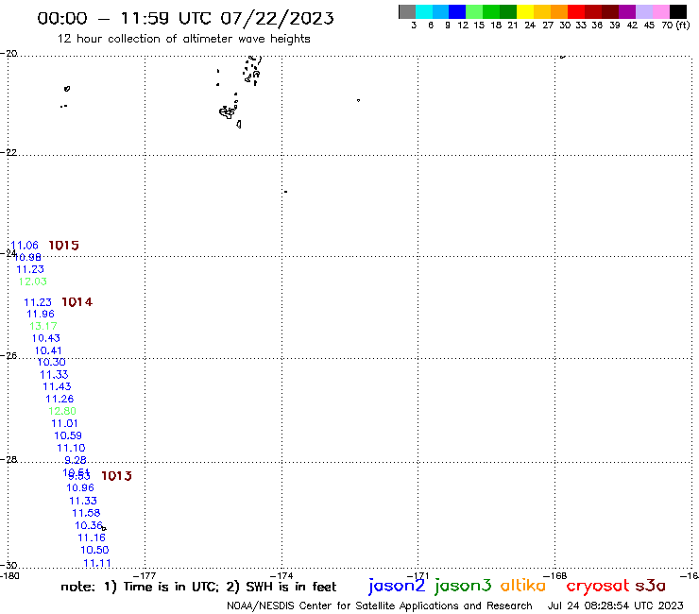Select the green value '12.03'
699x614 pixels.
[32, 281]
